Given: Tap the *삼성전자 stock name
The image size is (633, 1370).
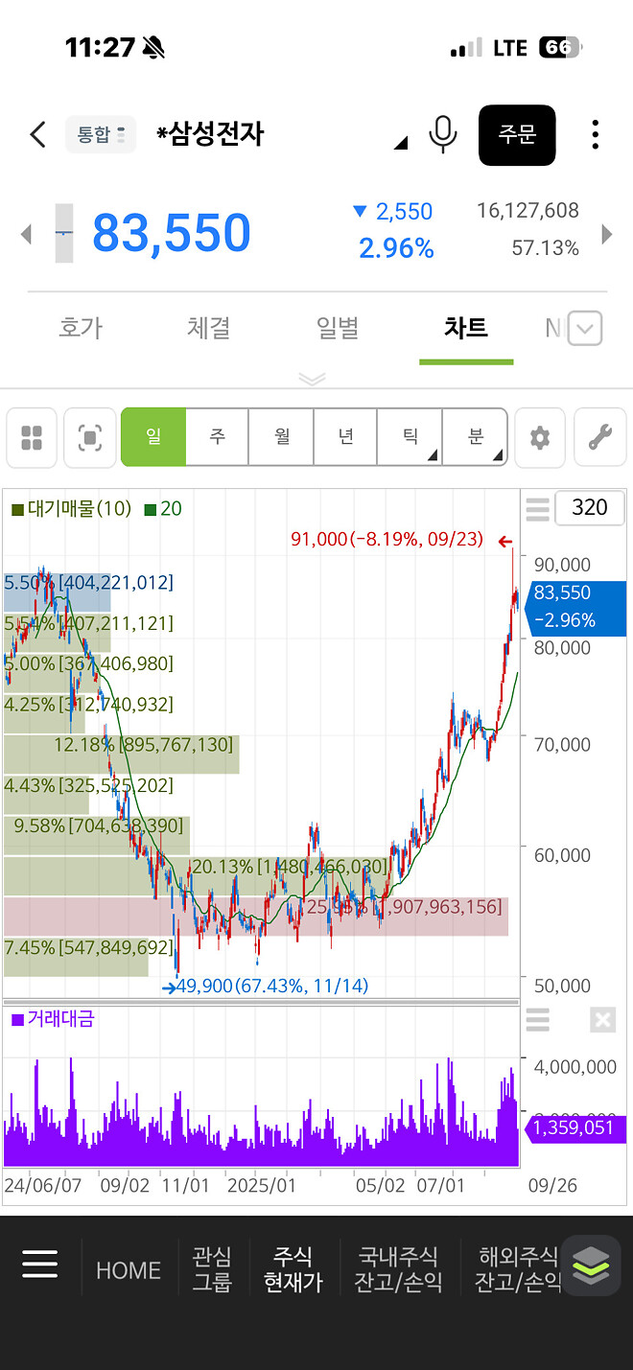Looking at the screenshot, I should 210,134.
